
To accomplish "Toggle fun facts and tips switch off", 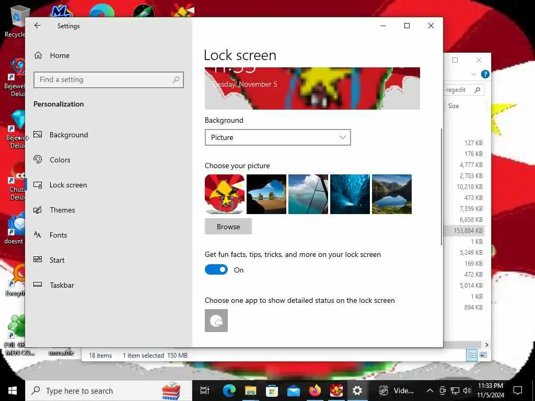I will coord(216,270).
